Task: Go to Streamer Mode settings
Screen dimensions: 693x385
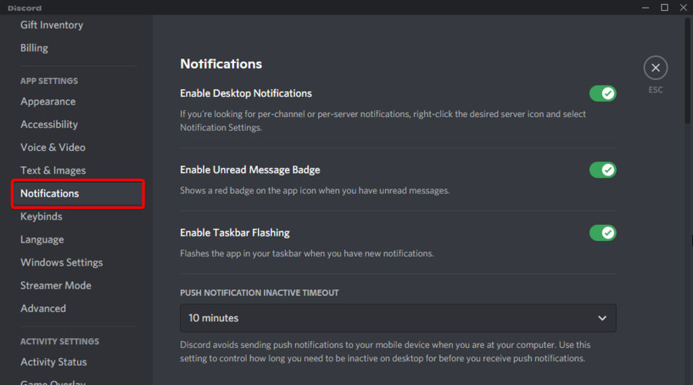Action: click(x=55, y=286)
